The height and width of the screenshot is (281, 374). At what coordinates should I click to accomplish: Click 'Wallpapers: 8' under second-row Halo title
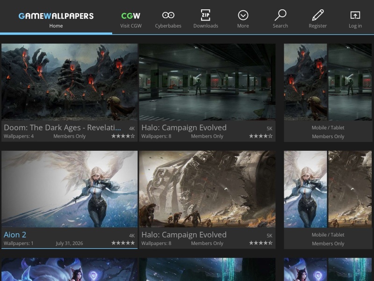click(156, 243)
